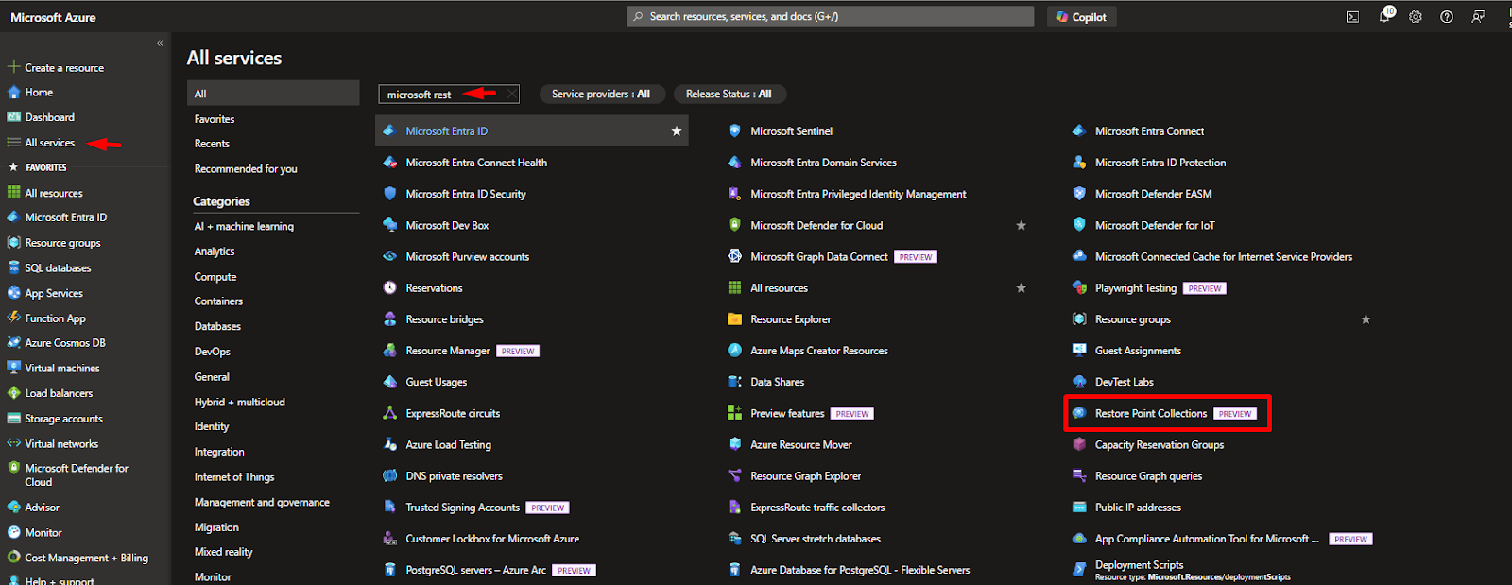Clear the services filter with the X
1512x585 pixels.
click(x=511, y=94)
